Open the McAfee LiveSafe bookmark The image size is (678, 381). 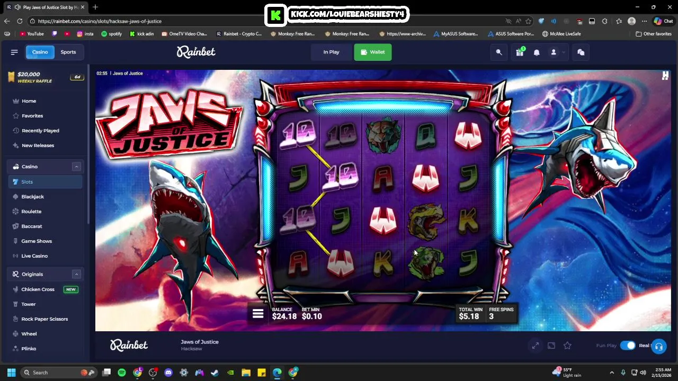coord(561,34)
